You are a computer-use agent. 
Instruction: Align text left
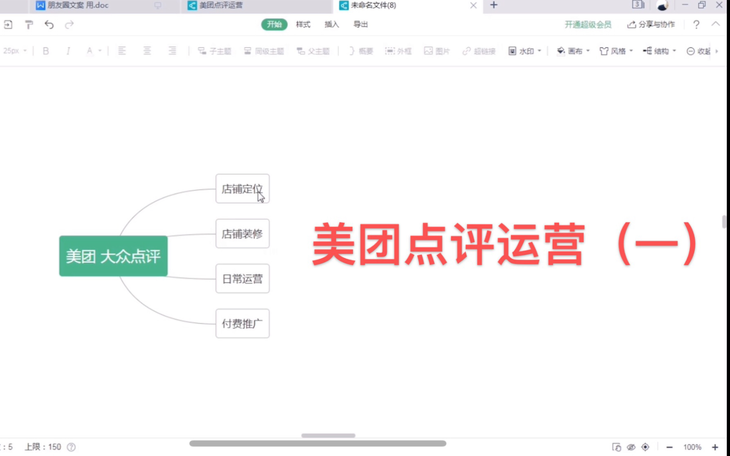tap(122, 51)
